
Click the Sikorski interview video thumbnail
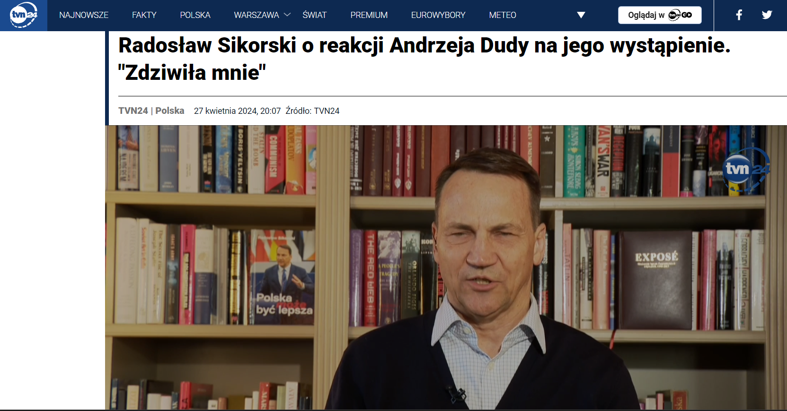446,267
